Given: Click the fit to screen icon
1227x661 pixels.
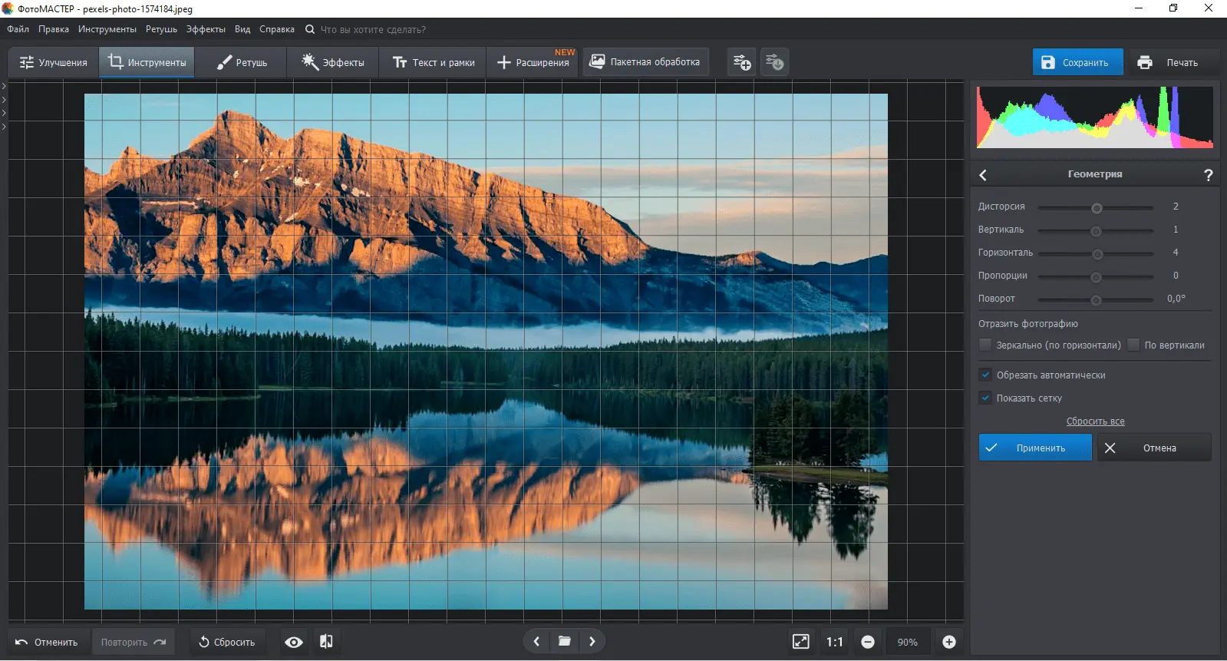Looking at the screenshot, I should pos(800,642).
